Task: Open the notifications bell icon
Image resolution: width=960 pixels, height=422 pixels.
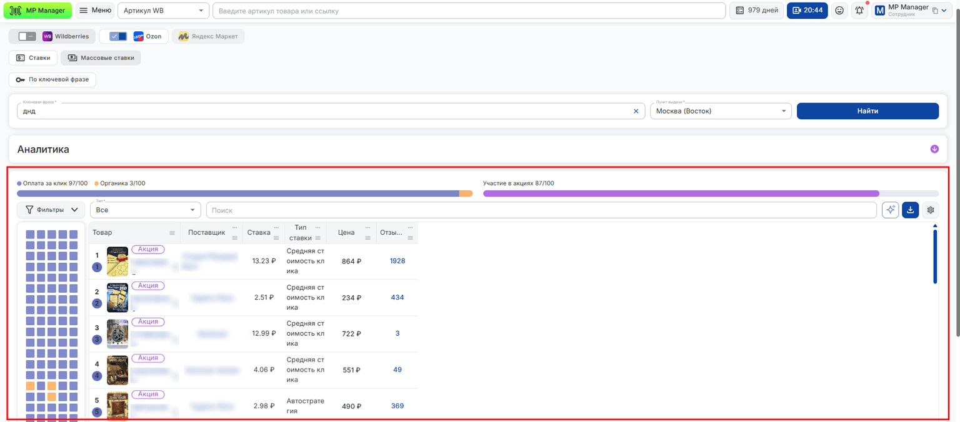Action: [860, 11]
